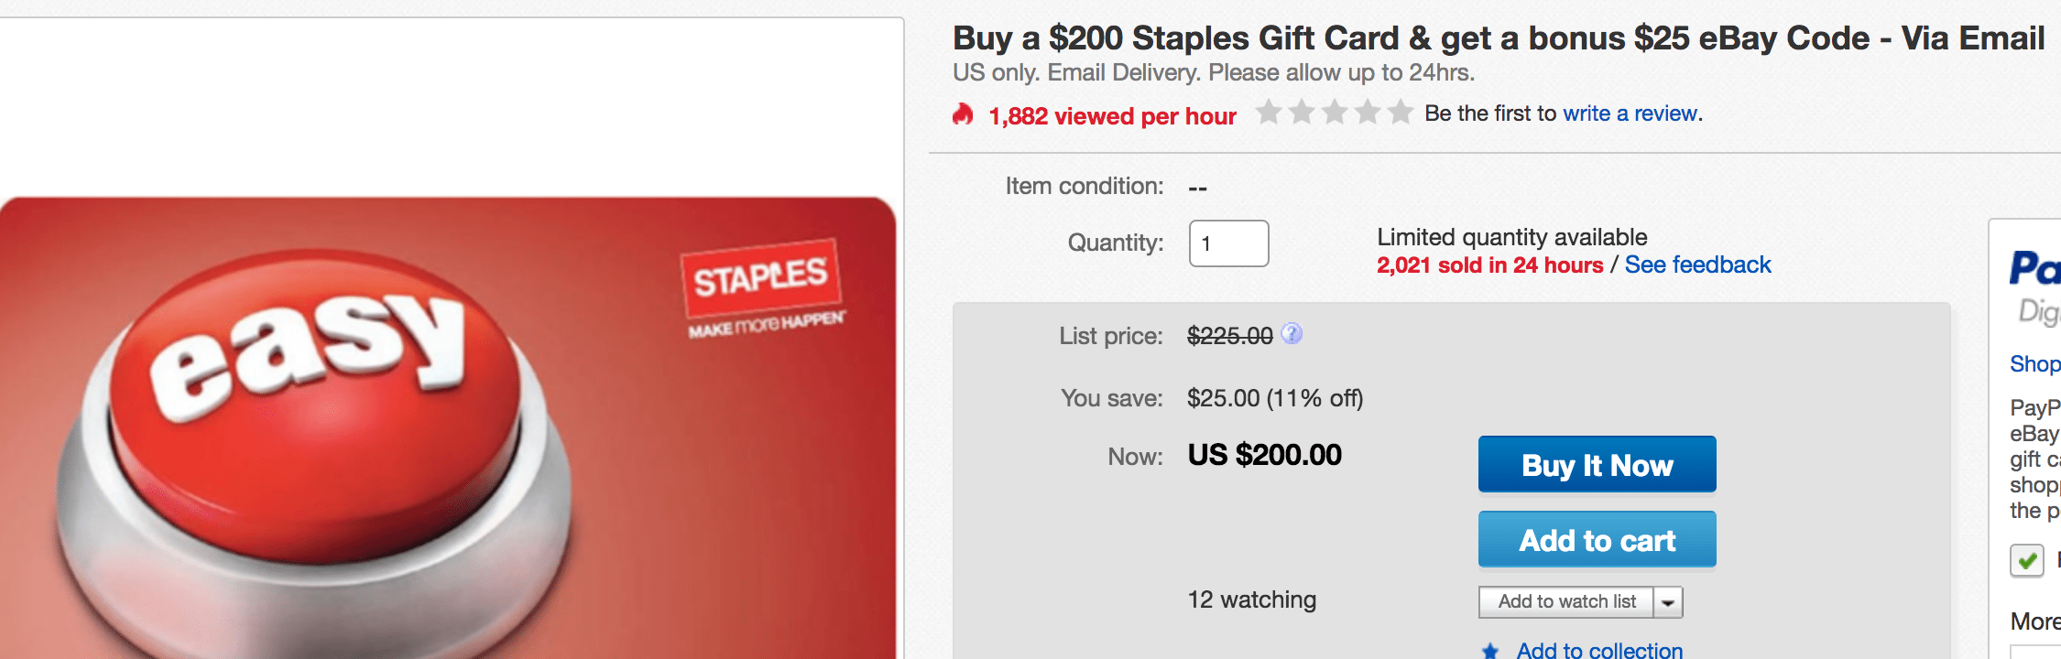Click the Staples easy button card image
This screenshot has width=2061, height=659.
point(448,428)
